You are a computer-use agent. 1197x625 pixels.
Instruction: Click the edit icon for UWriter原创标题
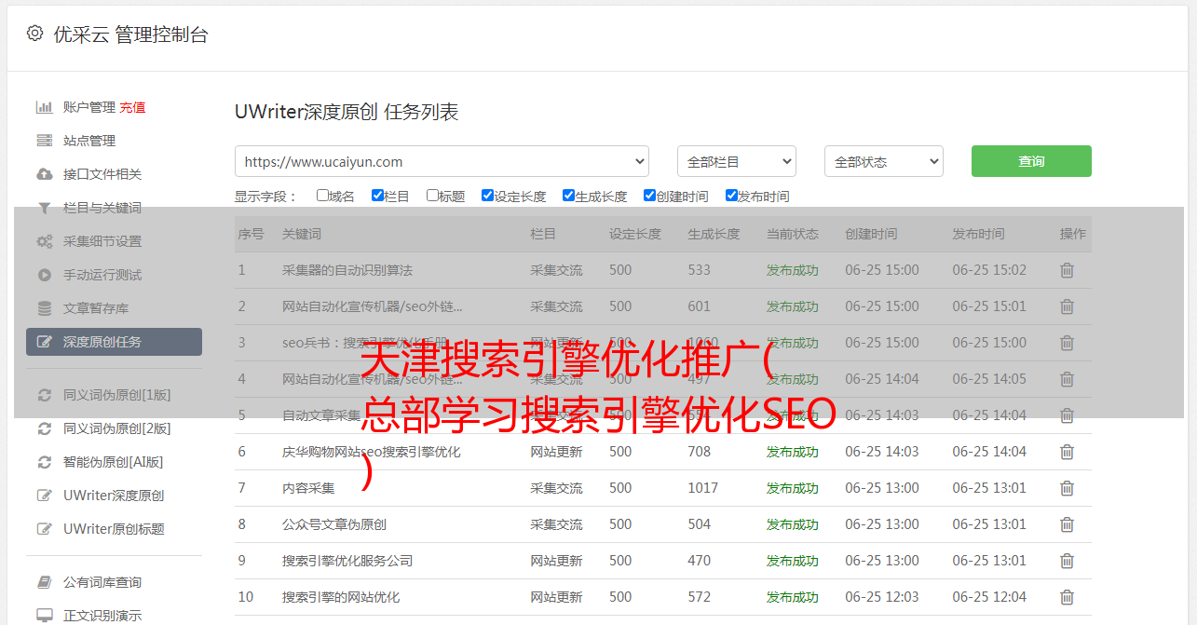click(44, 529)
